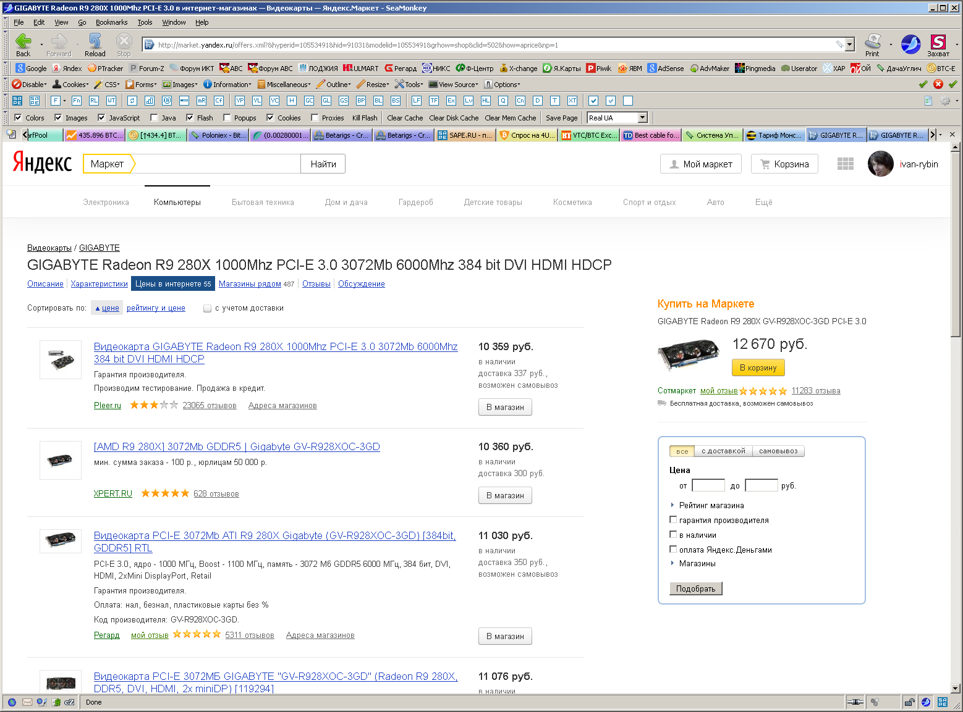Open the 'Характеристики' link
Image resolution: width=963 pixels, height=712 pixels.
coord(99,283)
